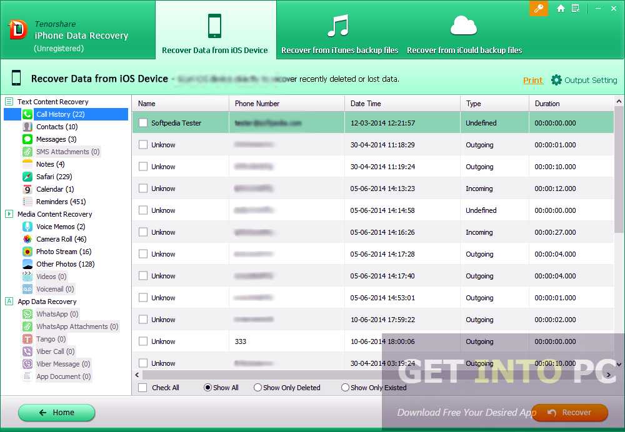This screenshot has height=432, width=625.
Task: Open Safari (229) list
Action: (x=54, y=177)
